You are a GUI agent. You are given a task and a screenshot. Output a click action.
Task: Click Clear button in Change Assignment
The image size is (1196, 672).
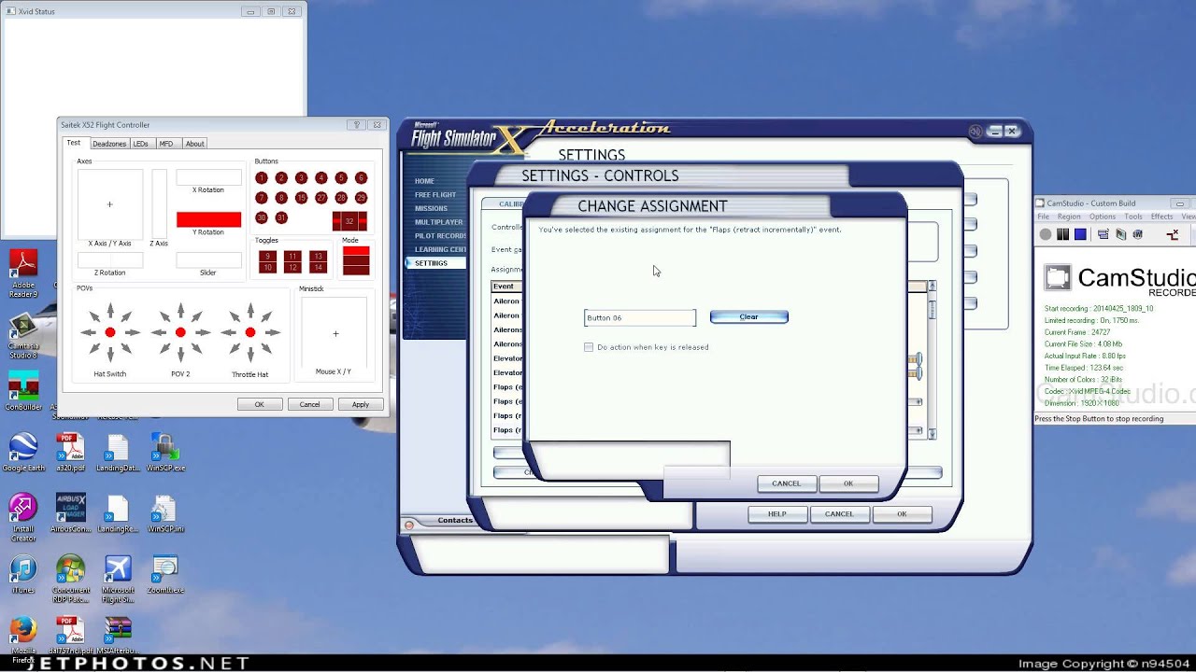pos(749,317)
